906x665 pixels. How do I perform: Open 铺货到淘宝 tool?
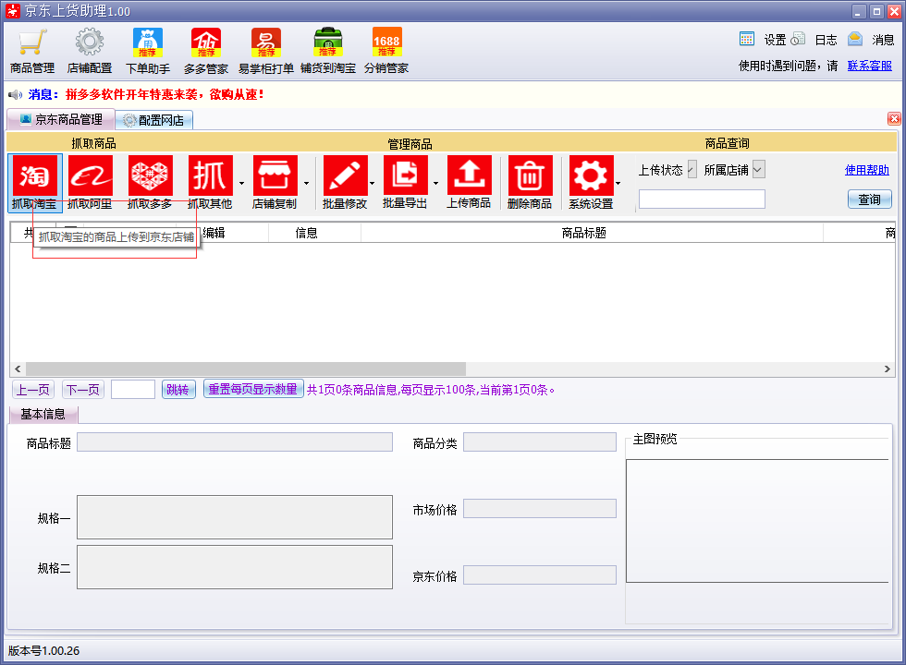327,51
